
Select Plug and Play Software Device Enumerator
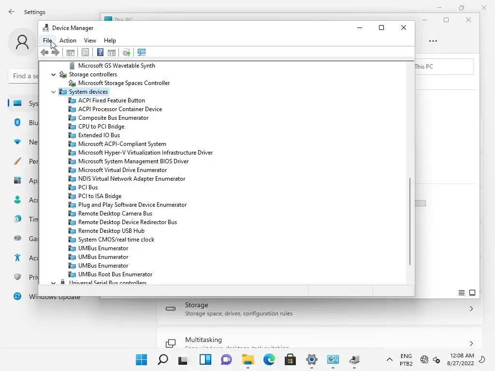point(132,205)
